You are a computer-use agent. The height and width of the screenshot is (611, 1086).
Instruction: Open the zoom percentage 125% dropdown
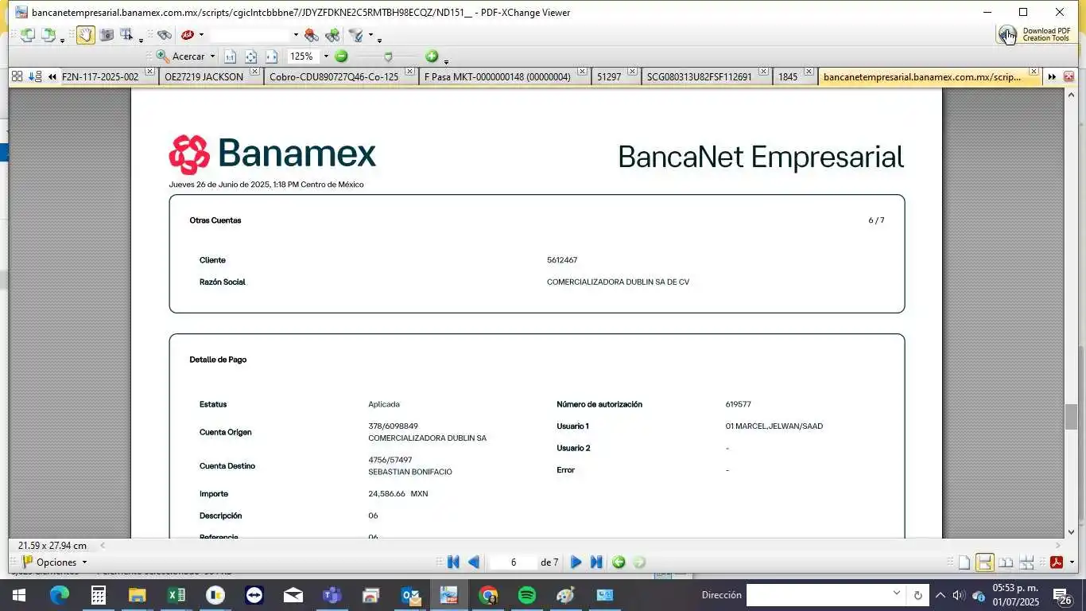tap(325, 56)
